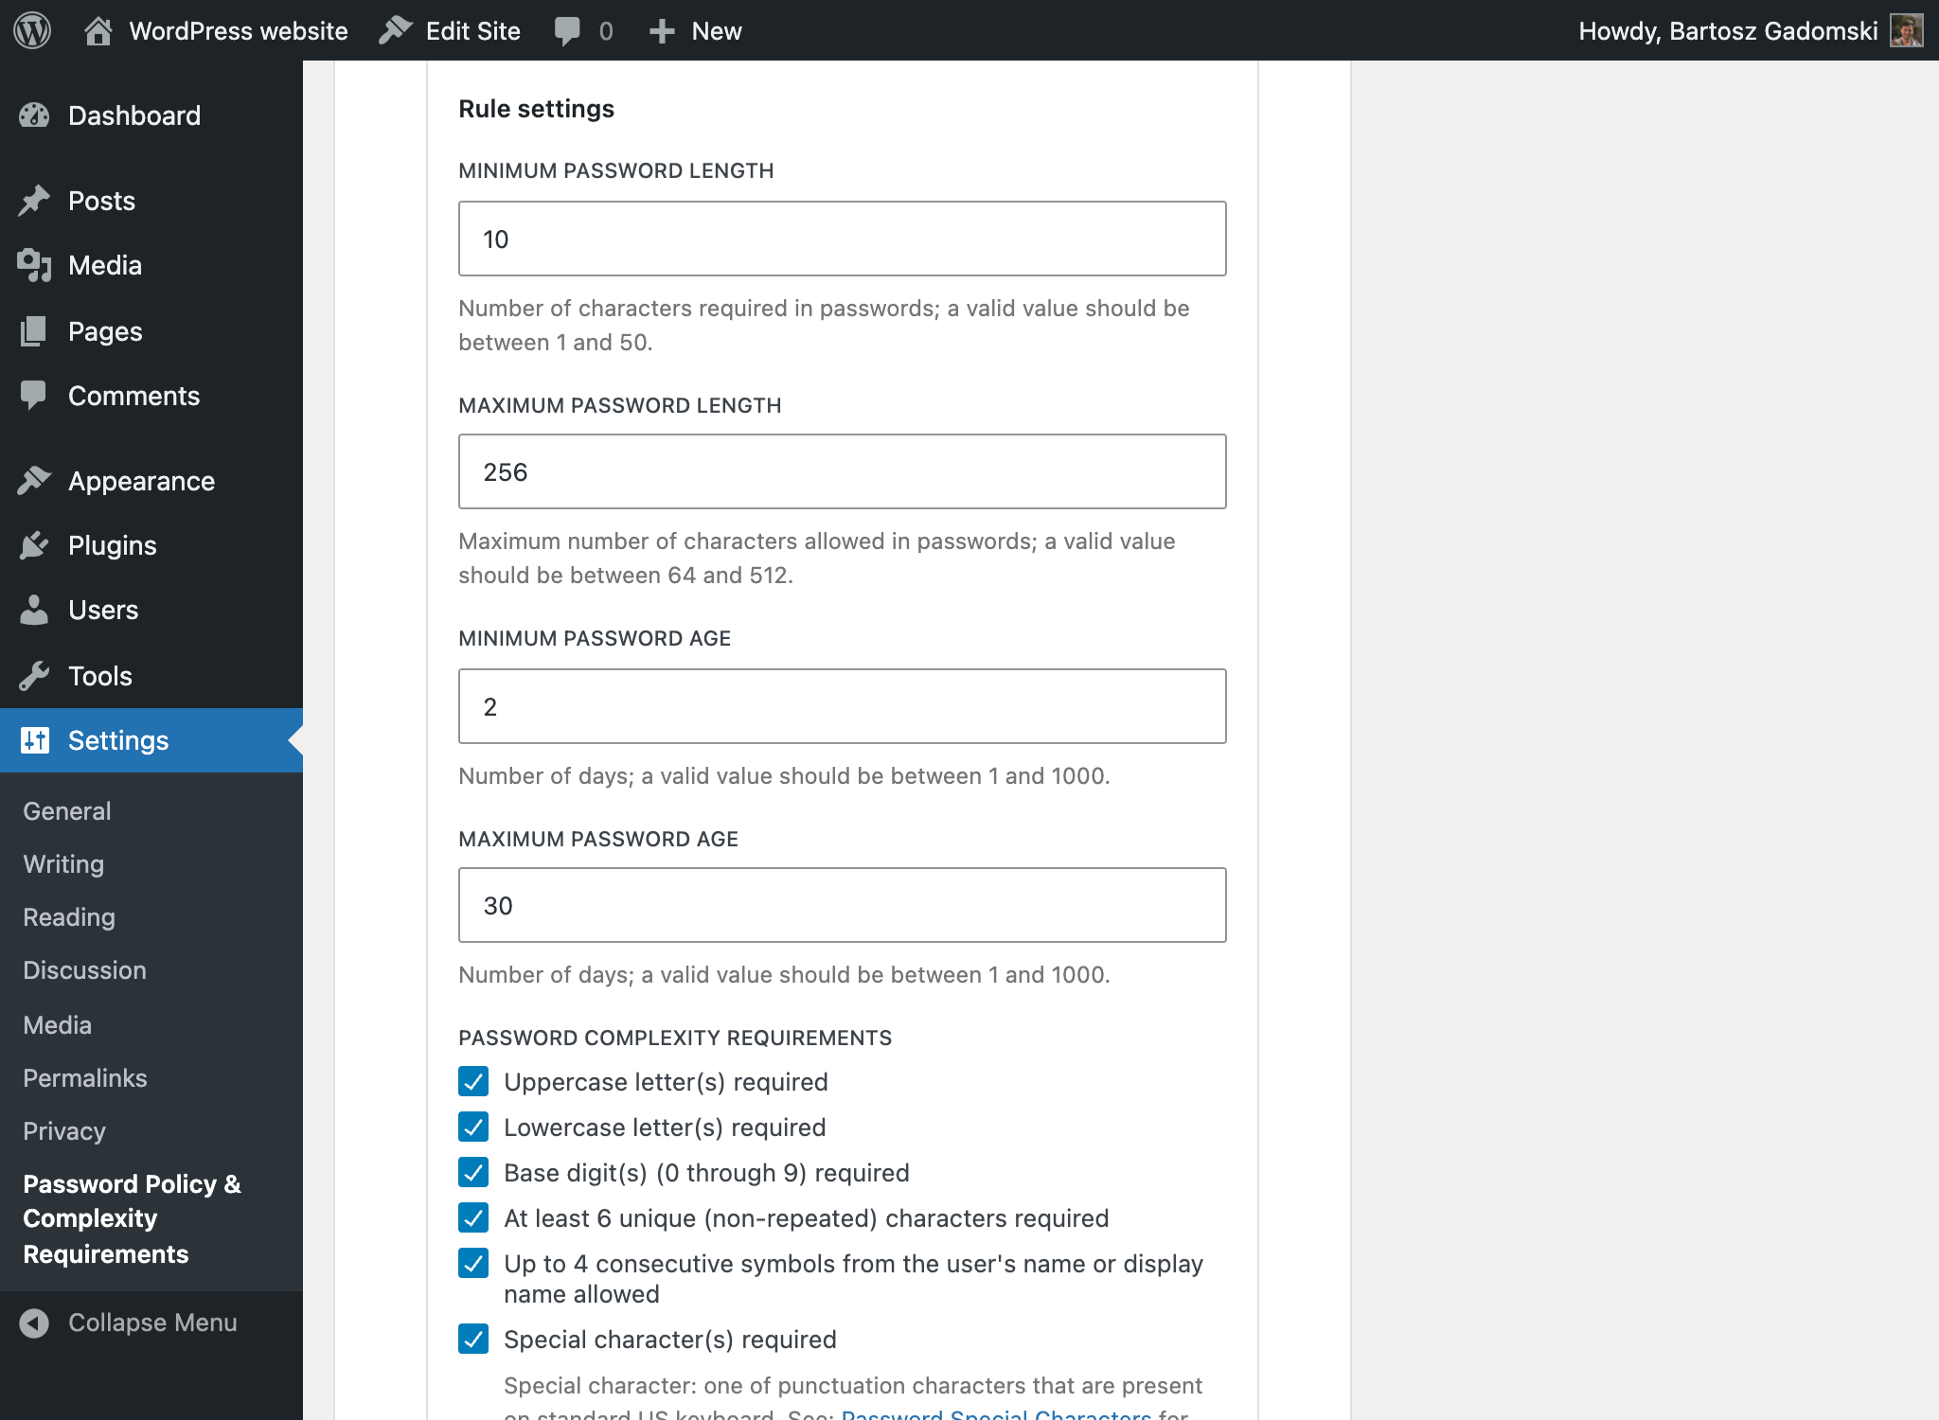
Task: Open the Posts menu
Action: (x=151, y=201)
